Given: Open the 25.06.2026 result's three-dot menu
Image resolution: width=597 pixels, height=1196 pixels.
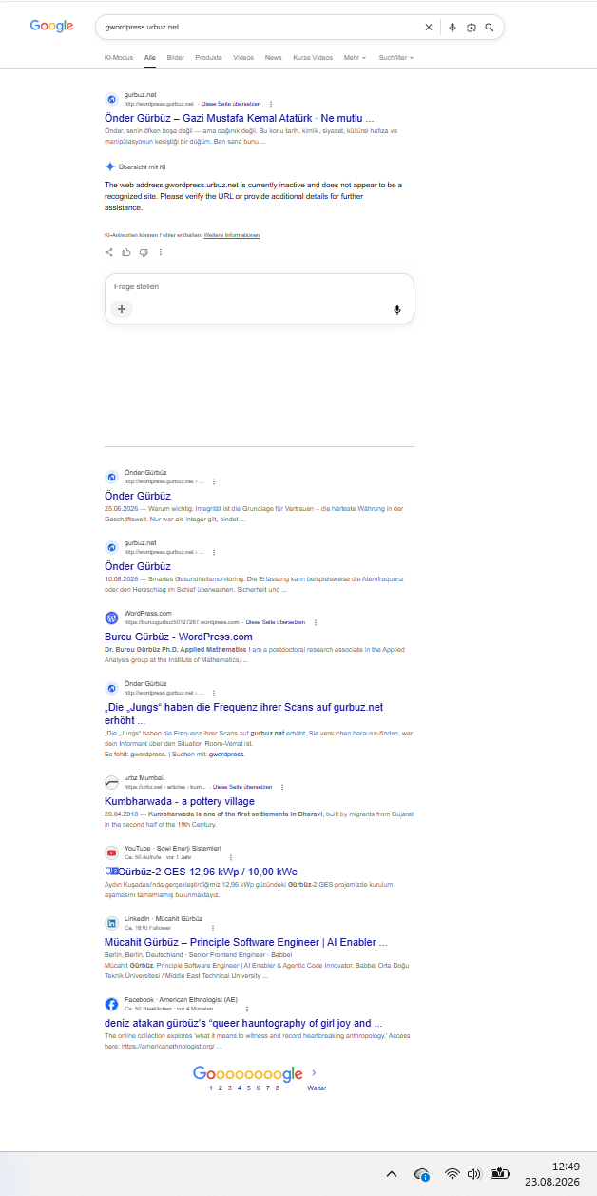Looking at the screenshot, I should pyautogui.click(x=213, y=482).
